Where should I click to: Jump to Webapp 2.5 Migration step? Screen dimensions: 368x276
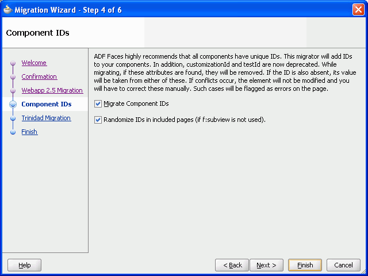(x=52, y=90)
